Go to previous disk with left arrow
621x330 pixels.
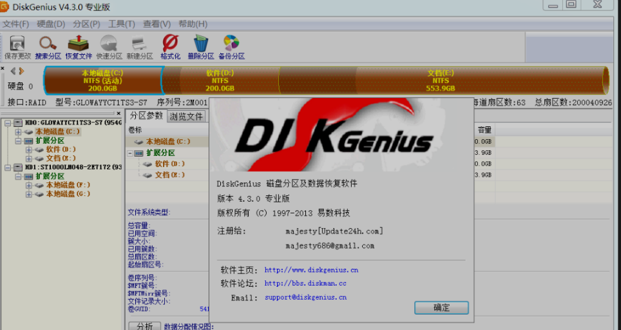[13, 71]
